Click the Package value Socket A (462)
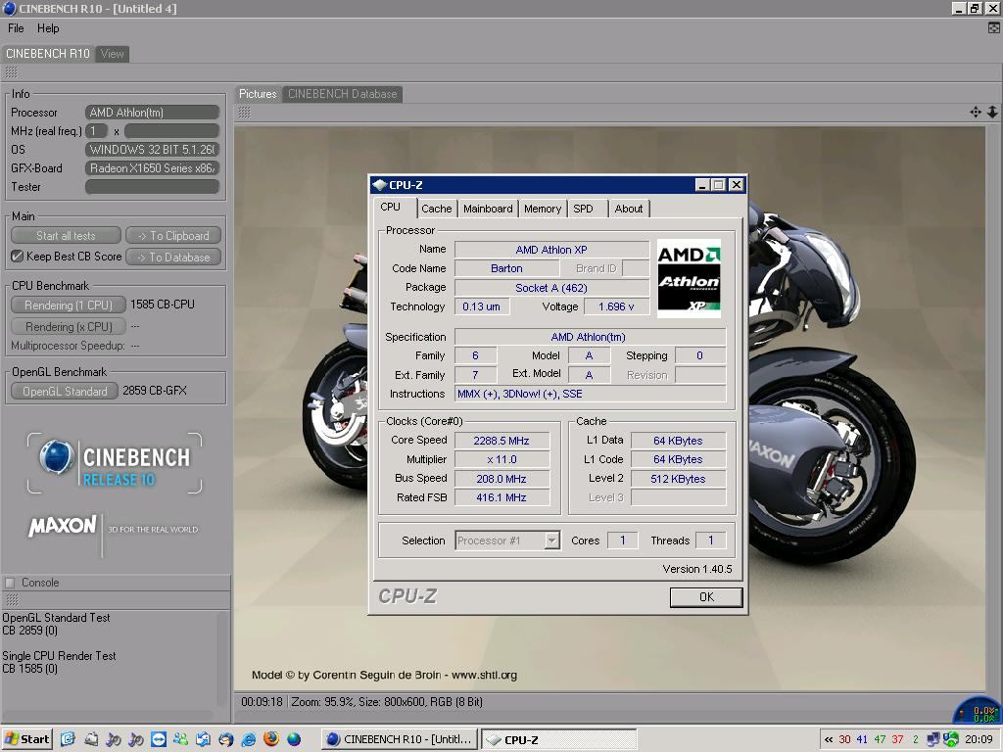The image size is (1003, 752). 551,288
